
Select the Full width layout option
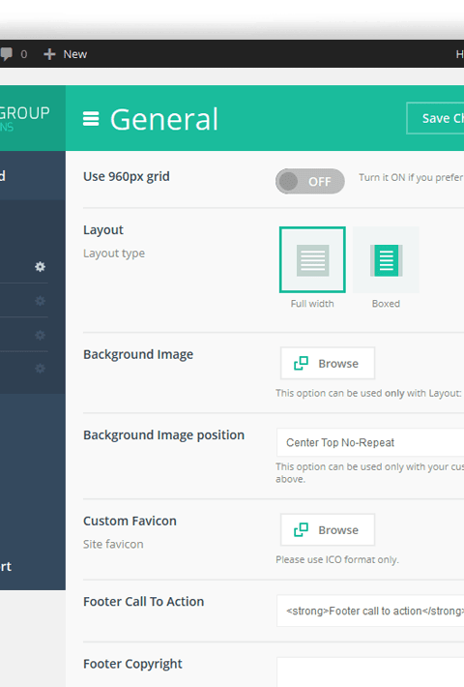point(312,260)
